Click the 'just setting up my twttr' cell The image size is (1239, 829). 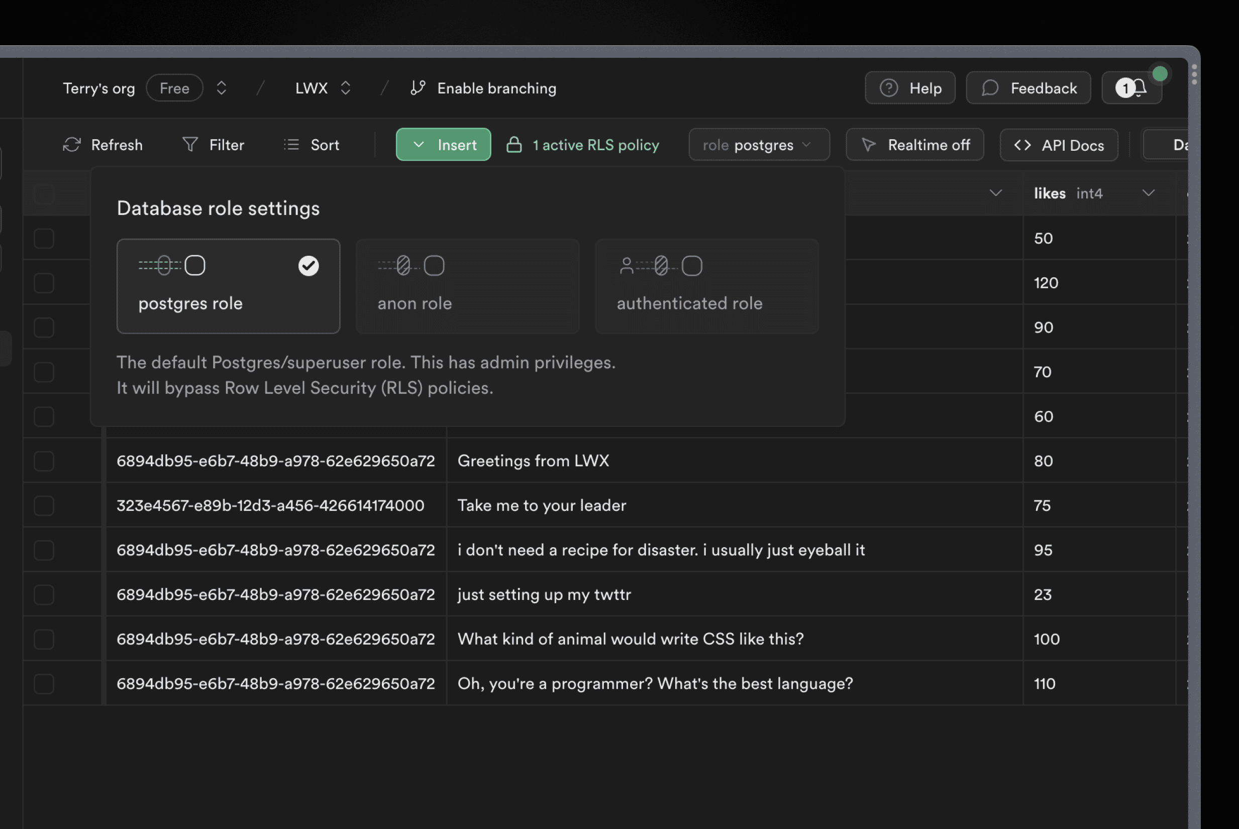click(544, 594)
